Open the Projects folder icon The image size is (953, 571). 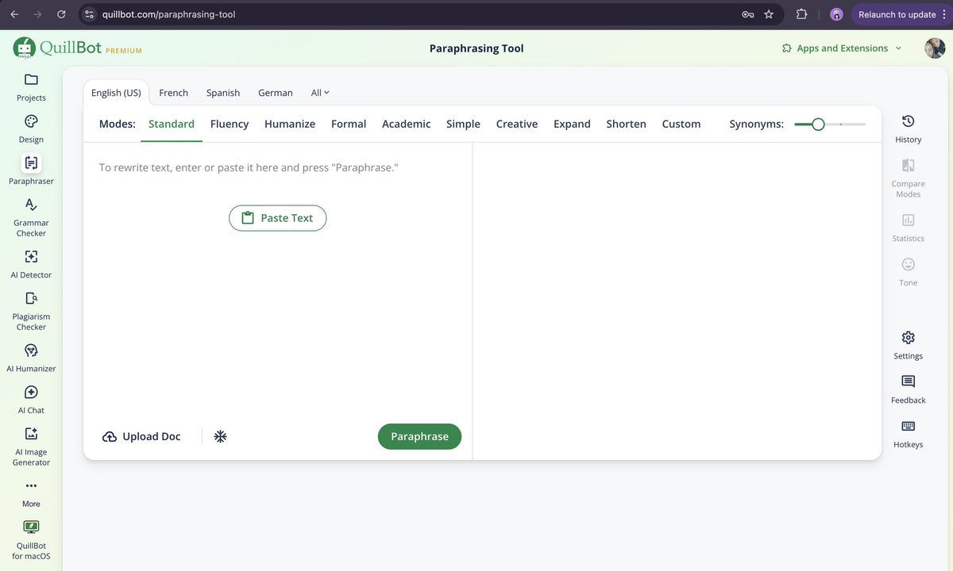click(x=31, y=79)
